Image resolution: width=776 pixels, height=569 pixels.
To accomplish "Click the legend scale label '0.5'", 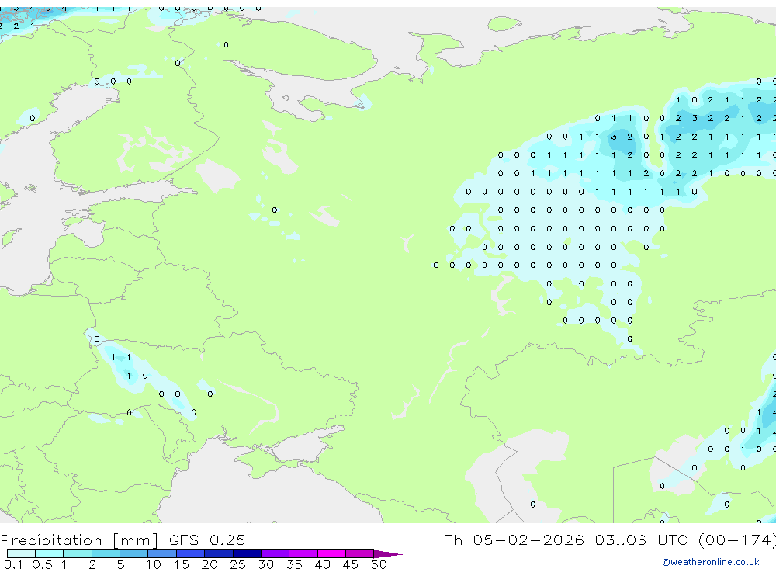I will pyautogui.click(x=43, y=564).
